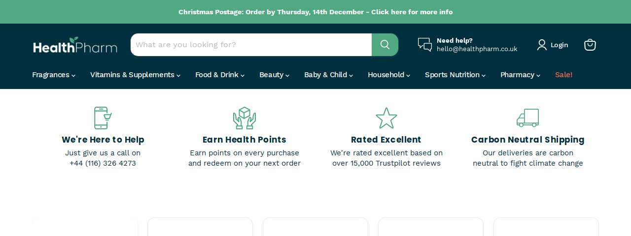Select the Sports Nutrition menu

tap(455, 75)
